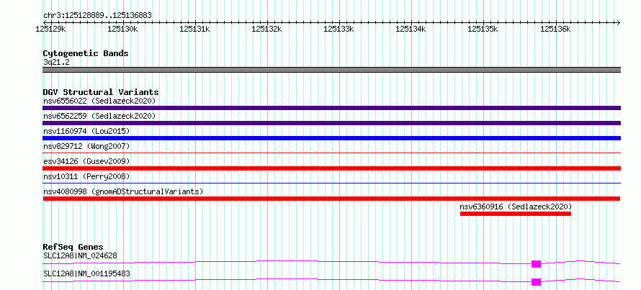Click ruler position 125135k

[x=483, y=29]
